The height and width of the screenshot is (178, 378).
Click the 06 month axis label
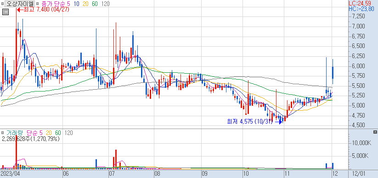point(66,173)
